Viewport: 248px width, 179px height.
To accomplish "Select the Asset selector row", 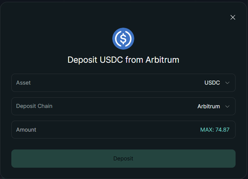I will pos(123,83).
